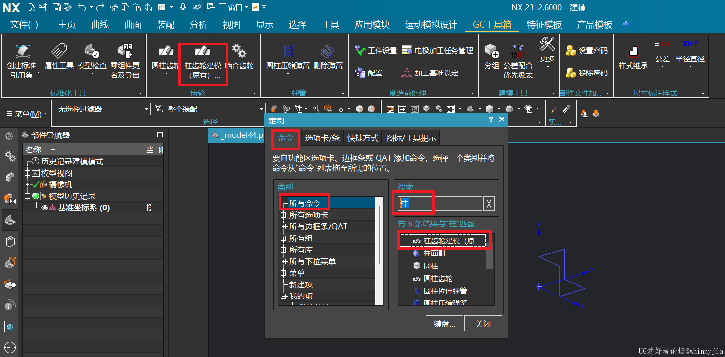Click the help ? button in 定制 dialog
The image size is (725, 357).
click(x=491, y=119)
